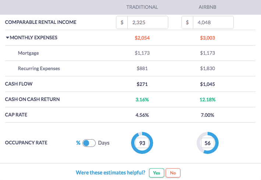The image size is (261, 180).
Task: Select the AIRBNB column header
Action: [208, 7]
